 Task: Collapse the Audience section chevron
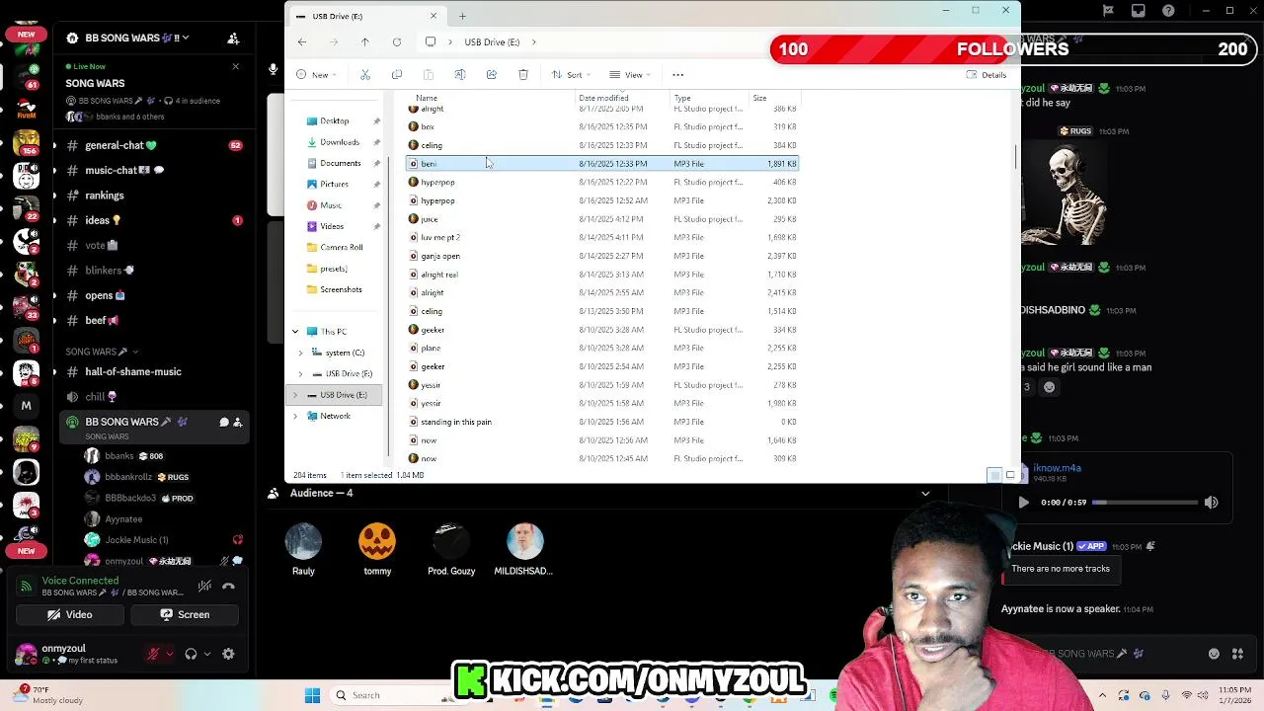pos(925,493)
